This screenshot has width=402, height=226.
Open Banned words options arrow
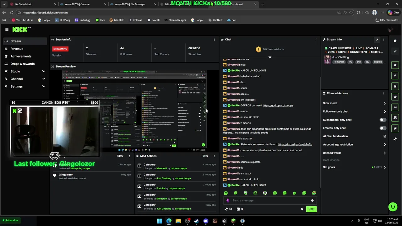point(385,153)
